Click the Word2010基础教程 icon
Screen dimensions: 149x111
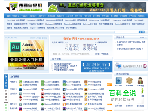pyautogui.click(x=64, y=82)
